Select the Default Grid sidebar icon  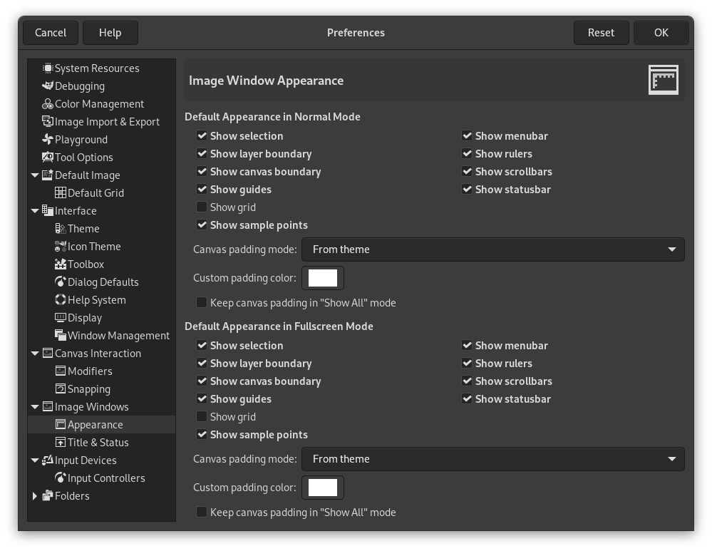[61, 192]
